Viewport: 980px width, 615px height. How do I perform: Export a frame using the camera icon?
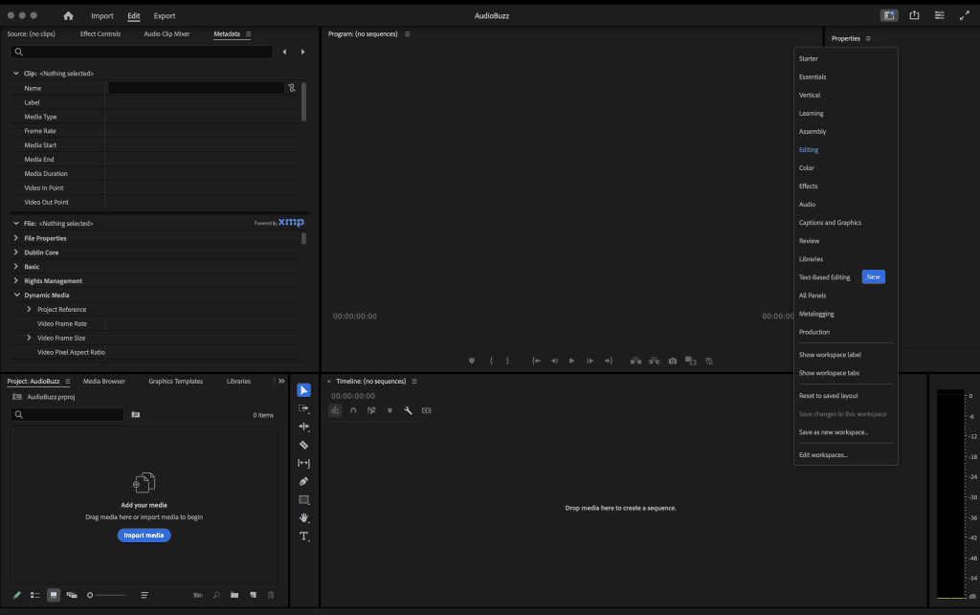click(673, 361)
